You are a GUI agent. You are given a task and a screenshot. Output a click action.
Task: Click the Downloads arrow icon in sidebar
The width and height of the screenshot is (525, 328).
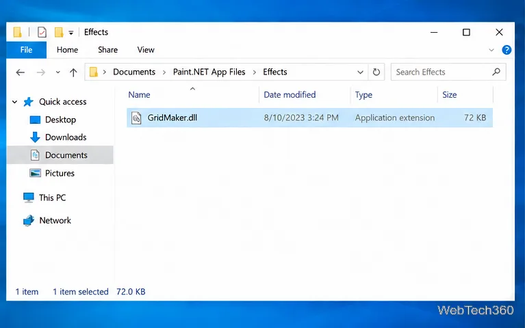[x=35, y=137]
